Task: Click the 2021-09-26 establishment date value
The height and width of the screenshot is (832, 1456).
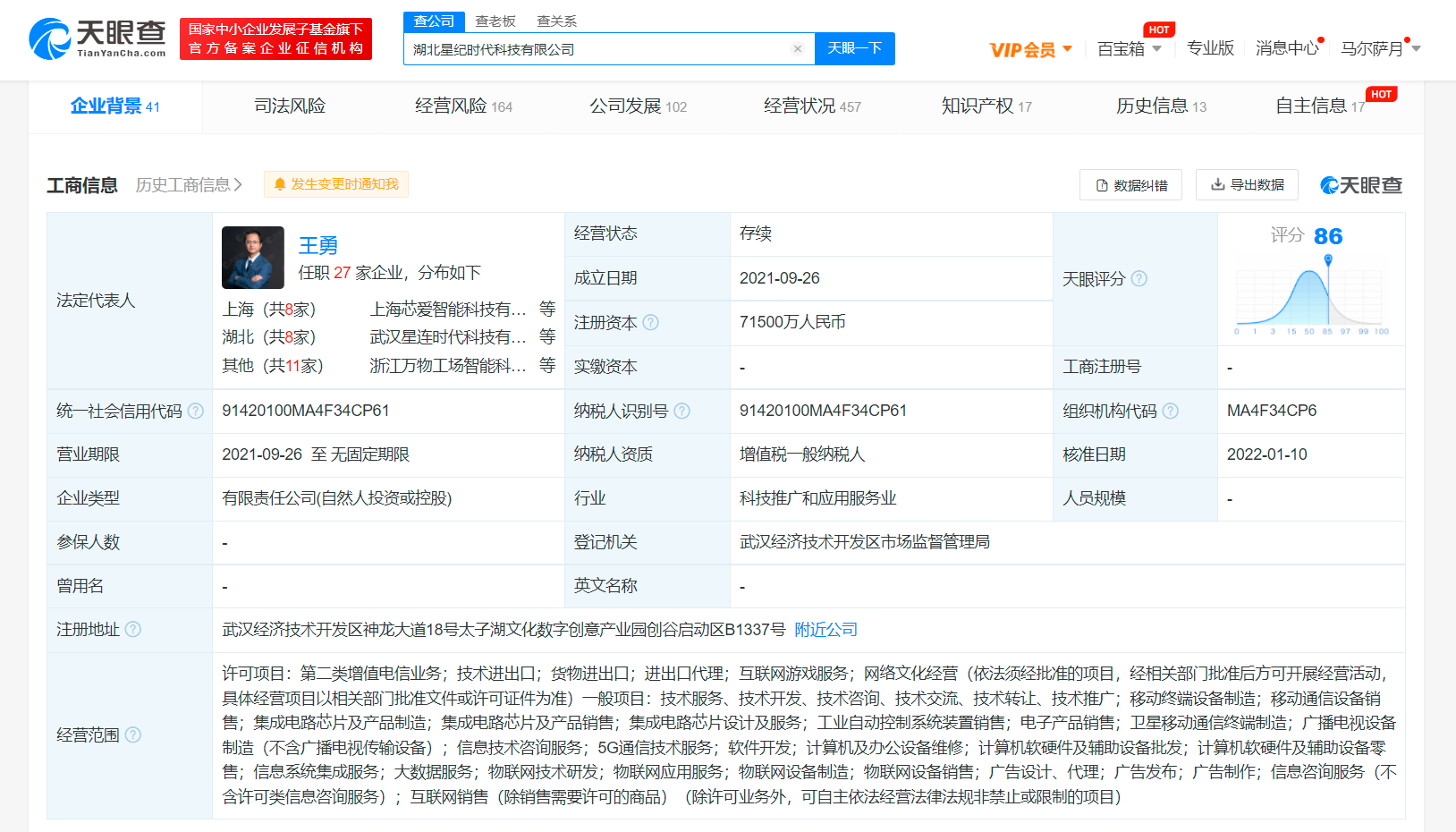Action: point(780,278)
